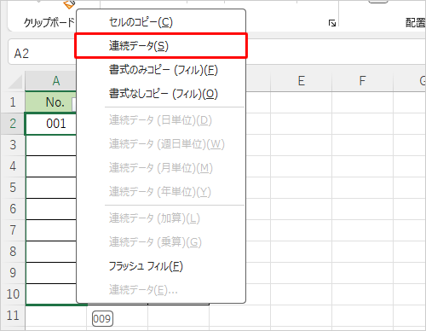426x331 pixels.
Task: Select row 3 header
Action: click(13, 145)
